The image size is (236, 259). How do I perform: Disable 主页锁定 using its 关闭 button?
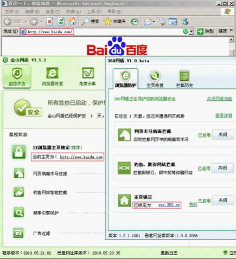[223, 200]
